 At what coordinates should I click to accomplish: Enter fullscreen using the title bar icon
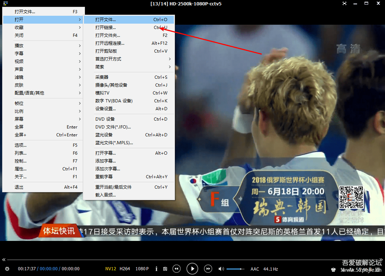[344, 4]
